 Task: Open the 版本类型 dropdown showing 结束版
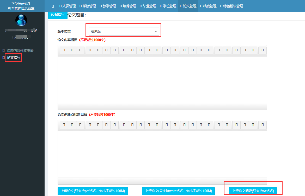point(124,31)
